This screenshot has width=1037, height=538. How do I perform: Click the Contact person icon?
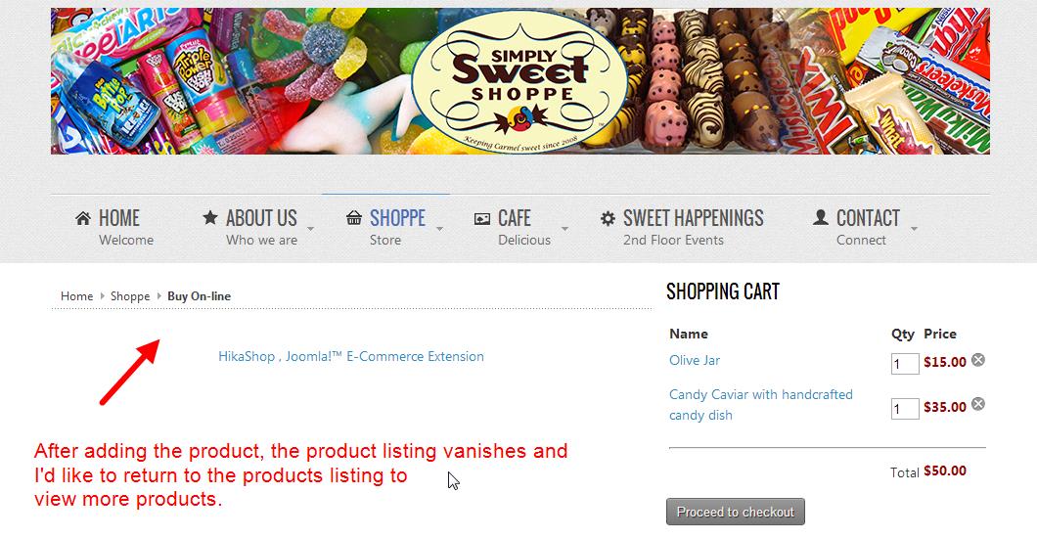(x=821, y=217)
